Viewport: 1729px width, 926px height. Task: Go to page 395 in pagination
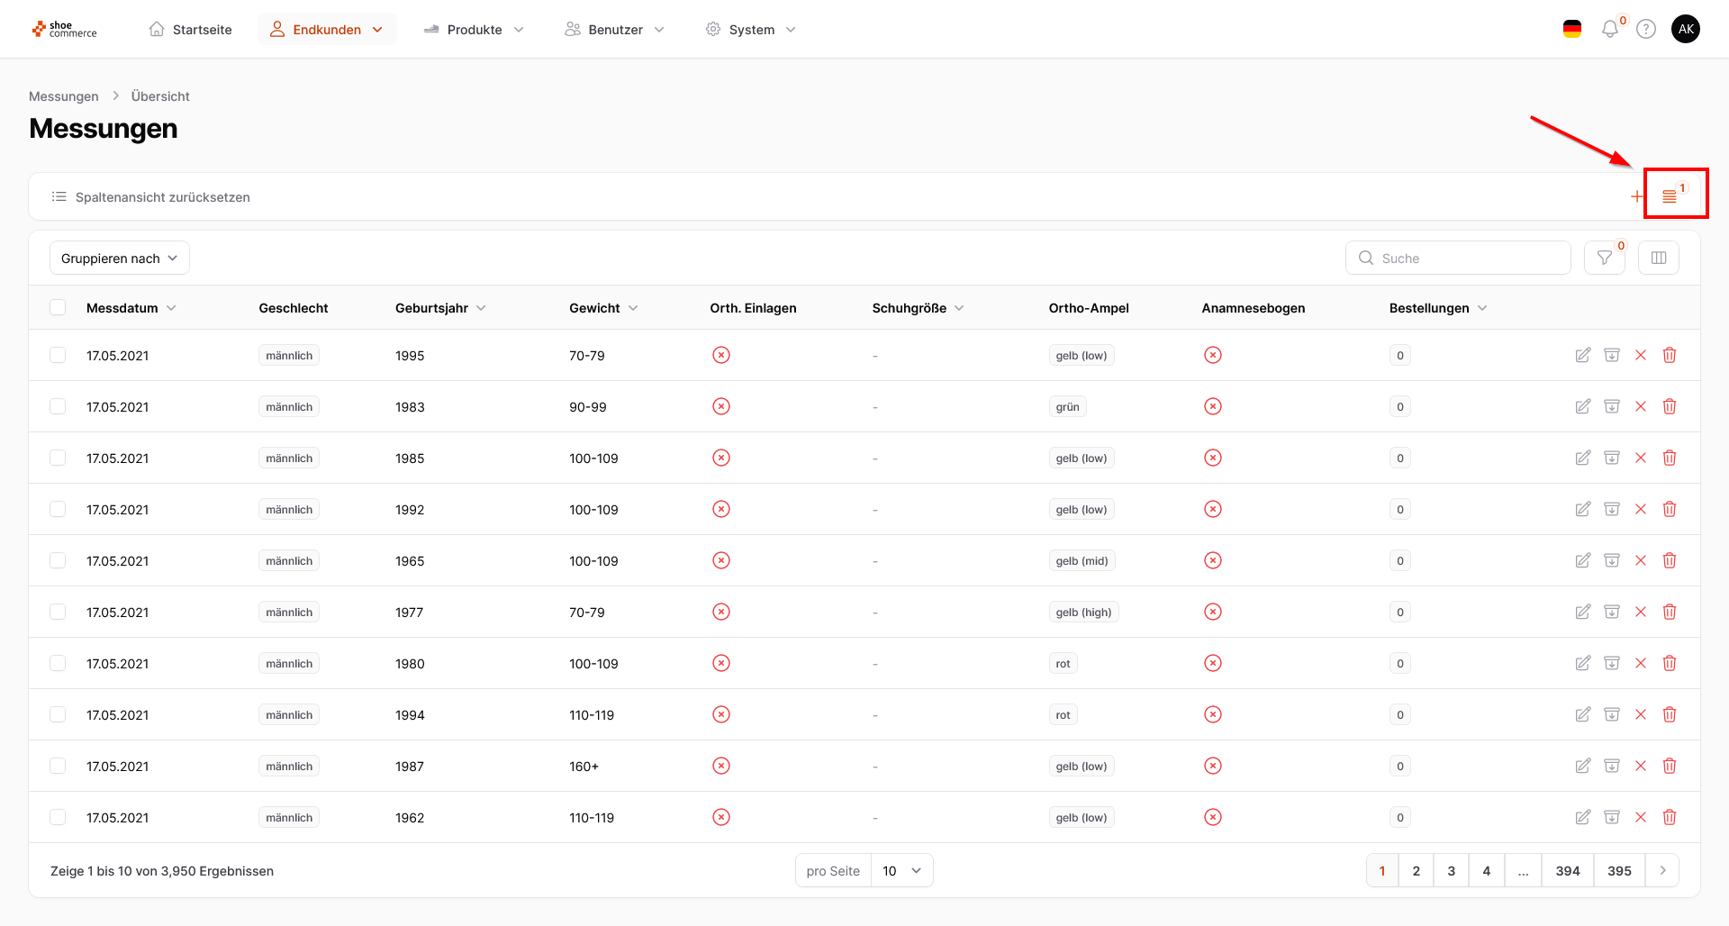click(1619, 871)
